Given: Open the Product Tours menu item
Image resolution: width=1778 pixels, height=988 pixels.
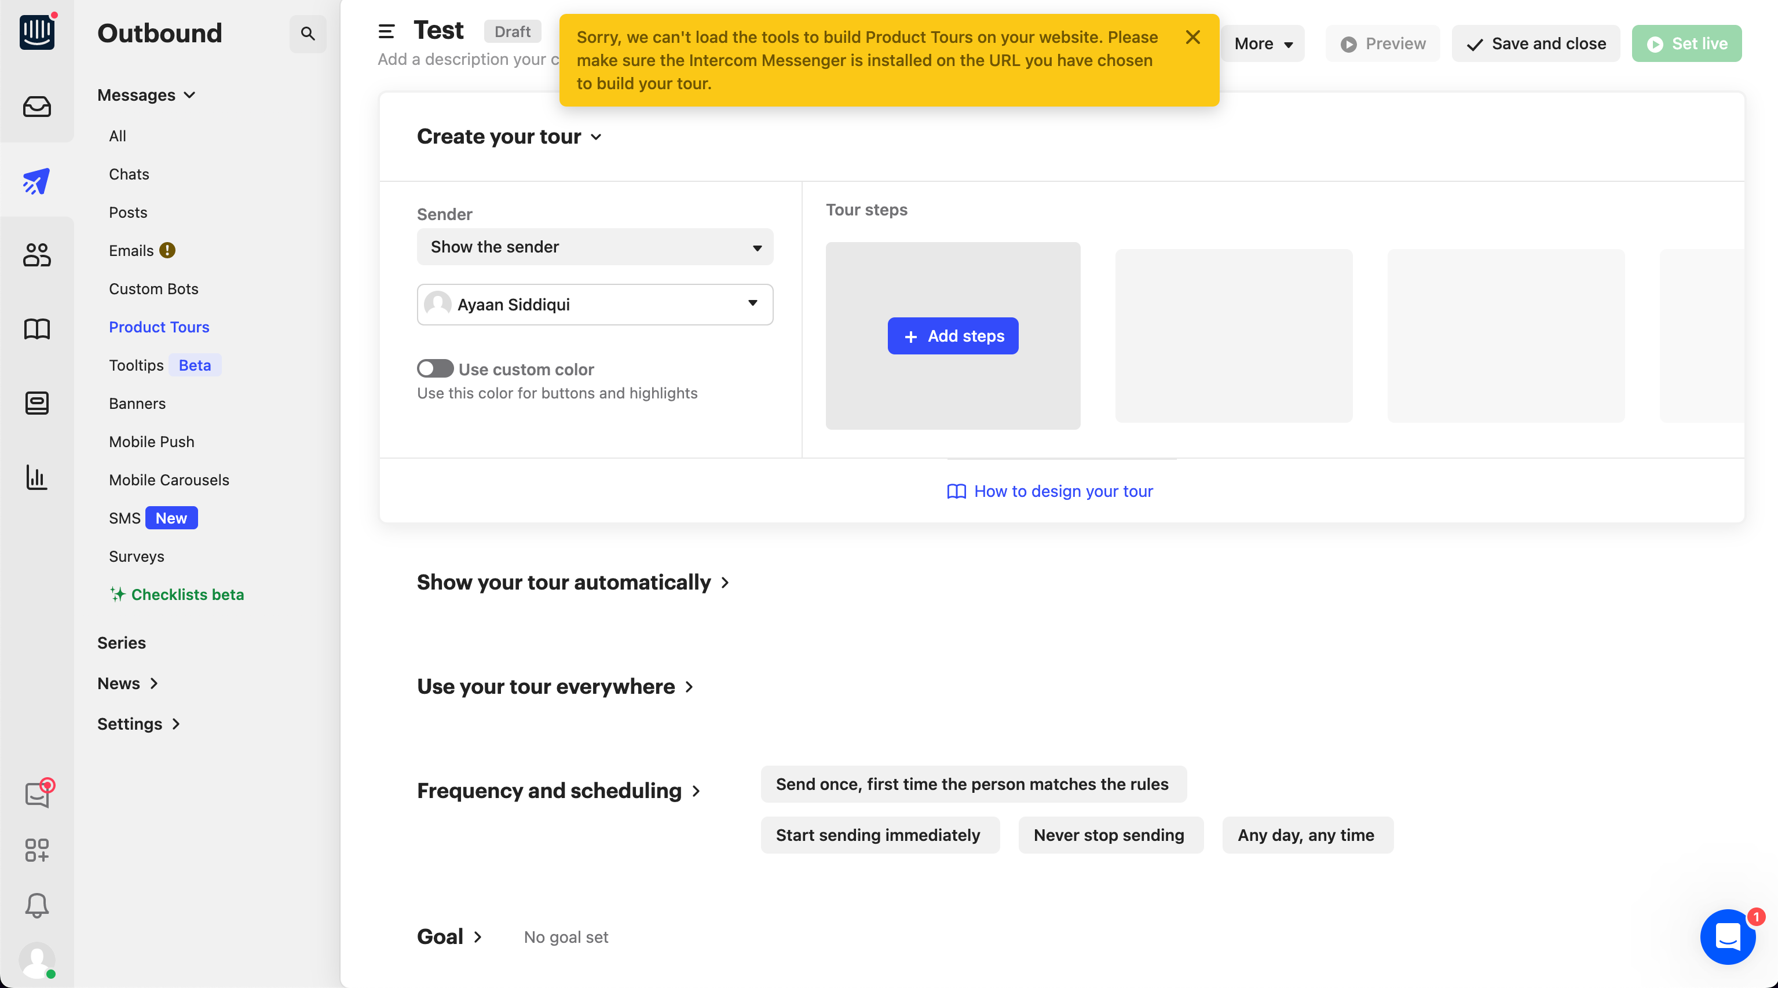Looking at the screenshot, I should [x=158, y=326].
